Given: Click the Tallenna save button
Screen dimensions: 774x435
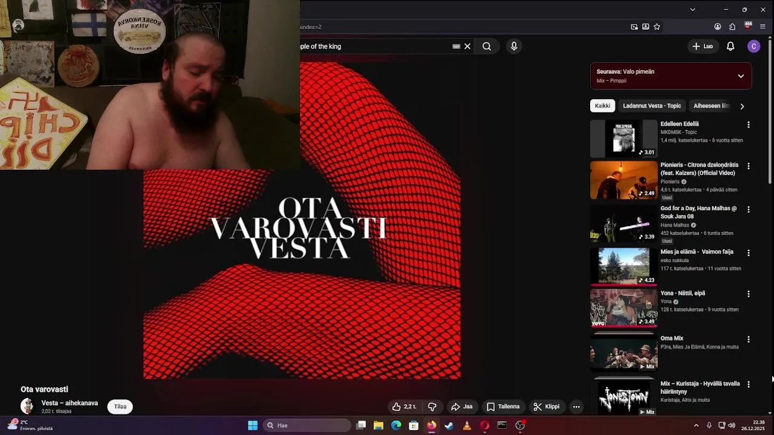Looking at the screenshot, I should (503, 407).
